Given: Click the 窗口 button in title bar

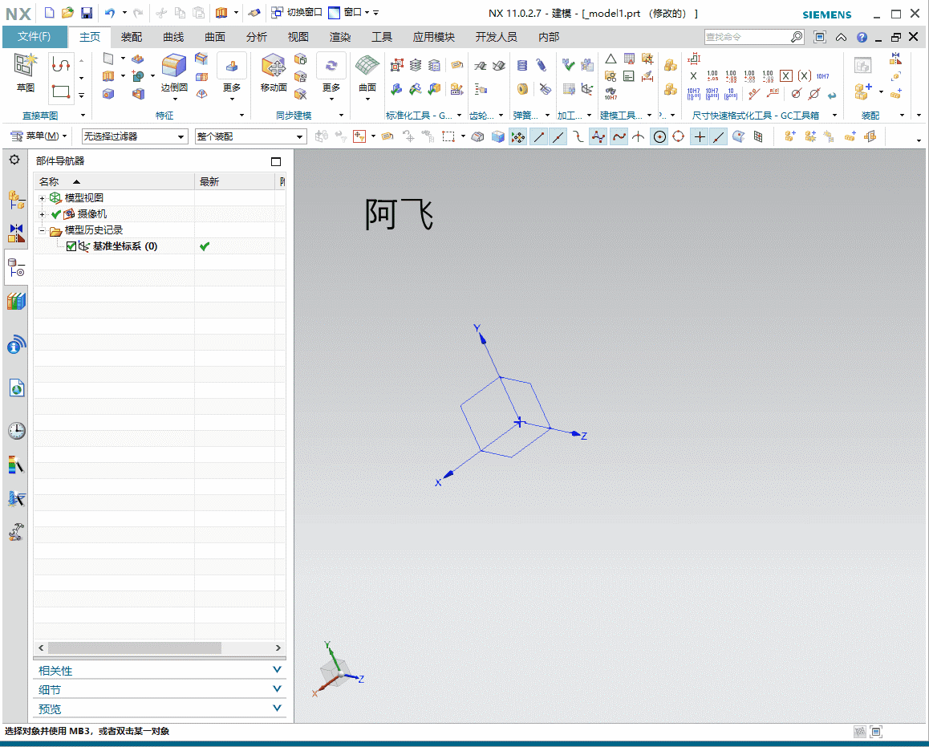Looking at the screenshot, I should (350, 13).
